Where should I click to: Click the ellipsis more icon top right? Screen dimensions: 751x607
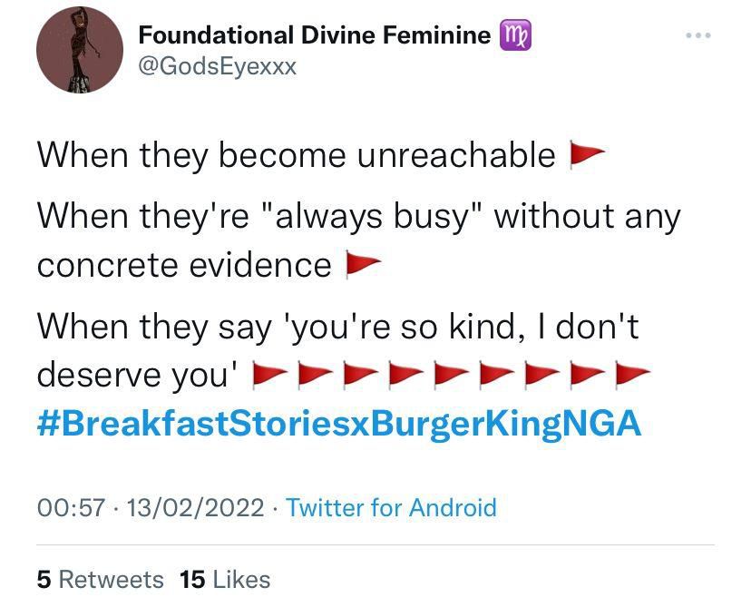699,34
